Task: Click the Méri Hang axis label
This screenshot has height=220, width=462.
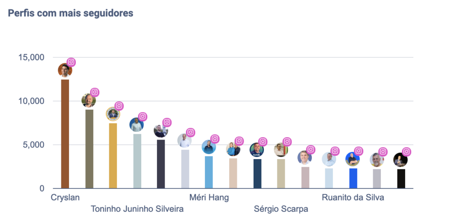Action: coord(209,198)
